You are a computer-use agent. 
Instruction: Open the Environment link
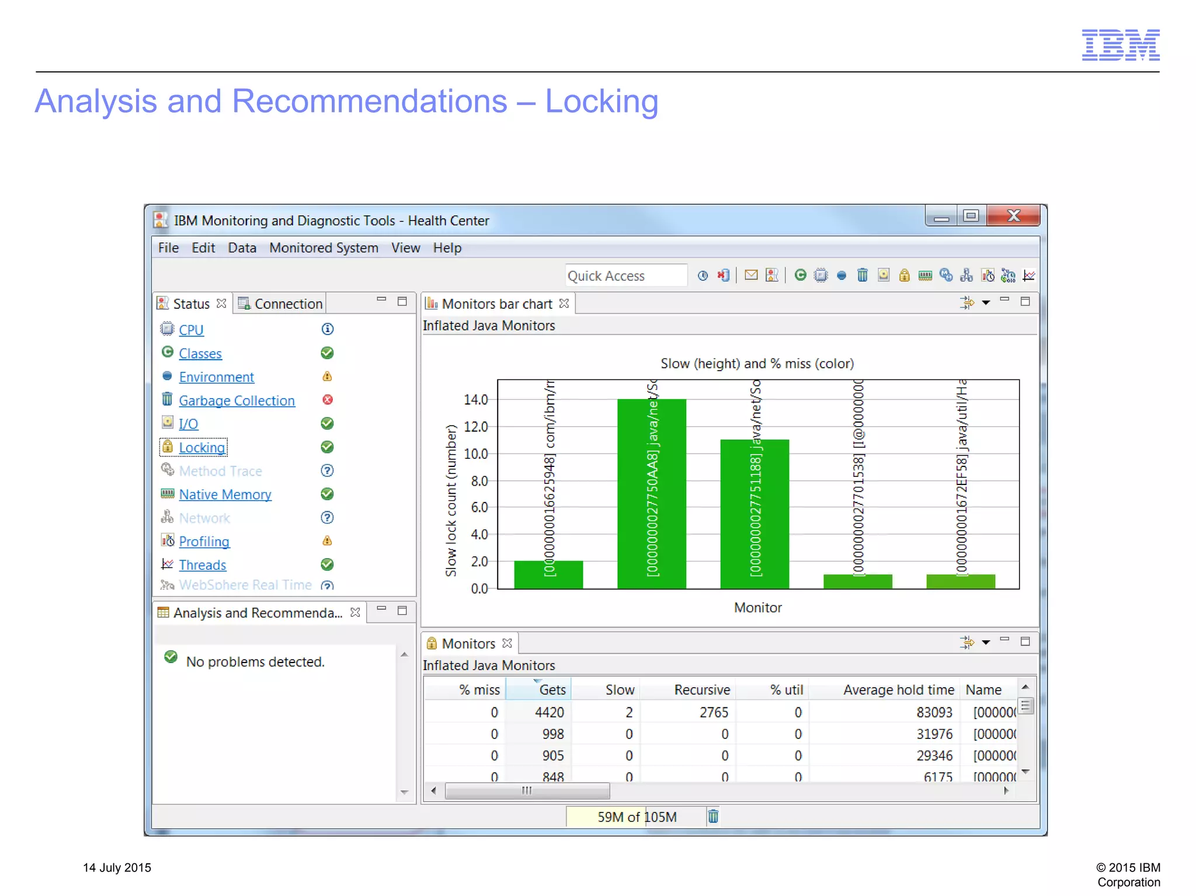tap(216, 377)
